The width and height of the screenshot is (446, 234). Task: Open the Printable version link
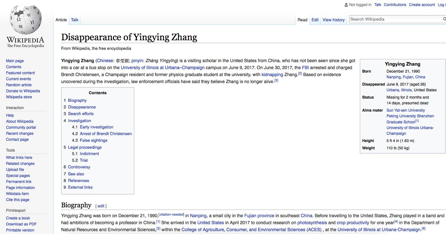click(x=20, y=230)
